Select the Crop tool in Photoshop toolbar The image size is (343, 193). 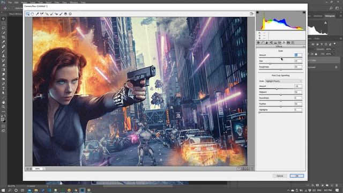[x=3, y=37]
